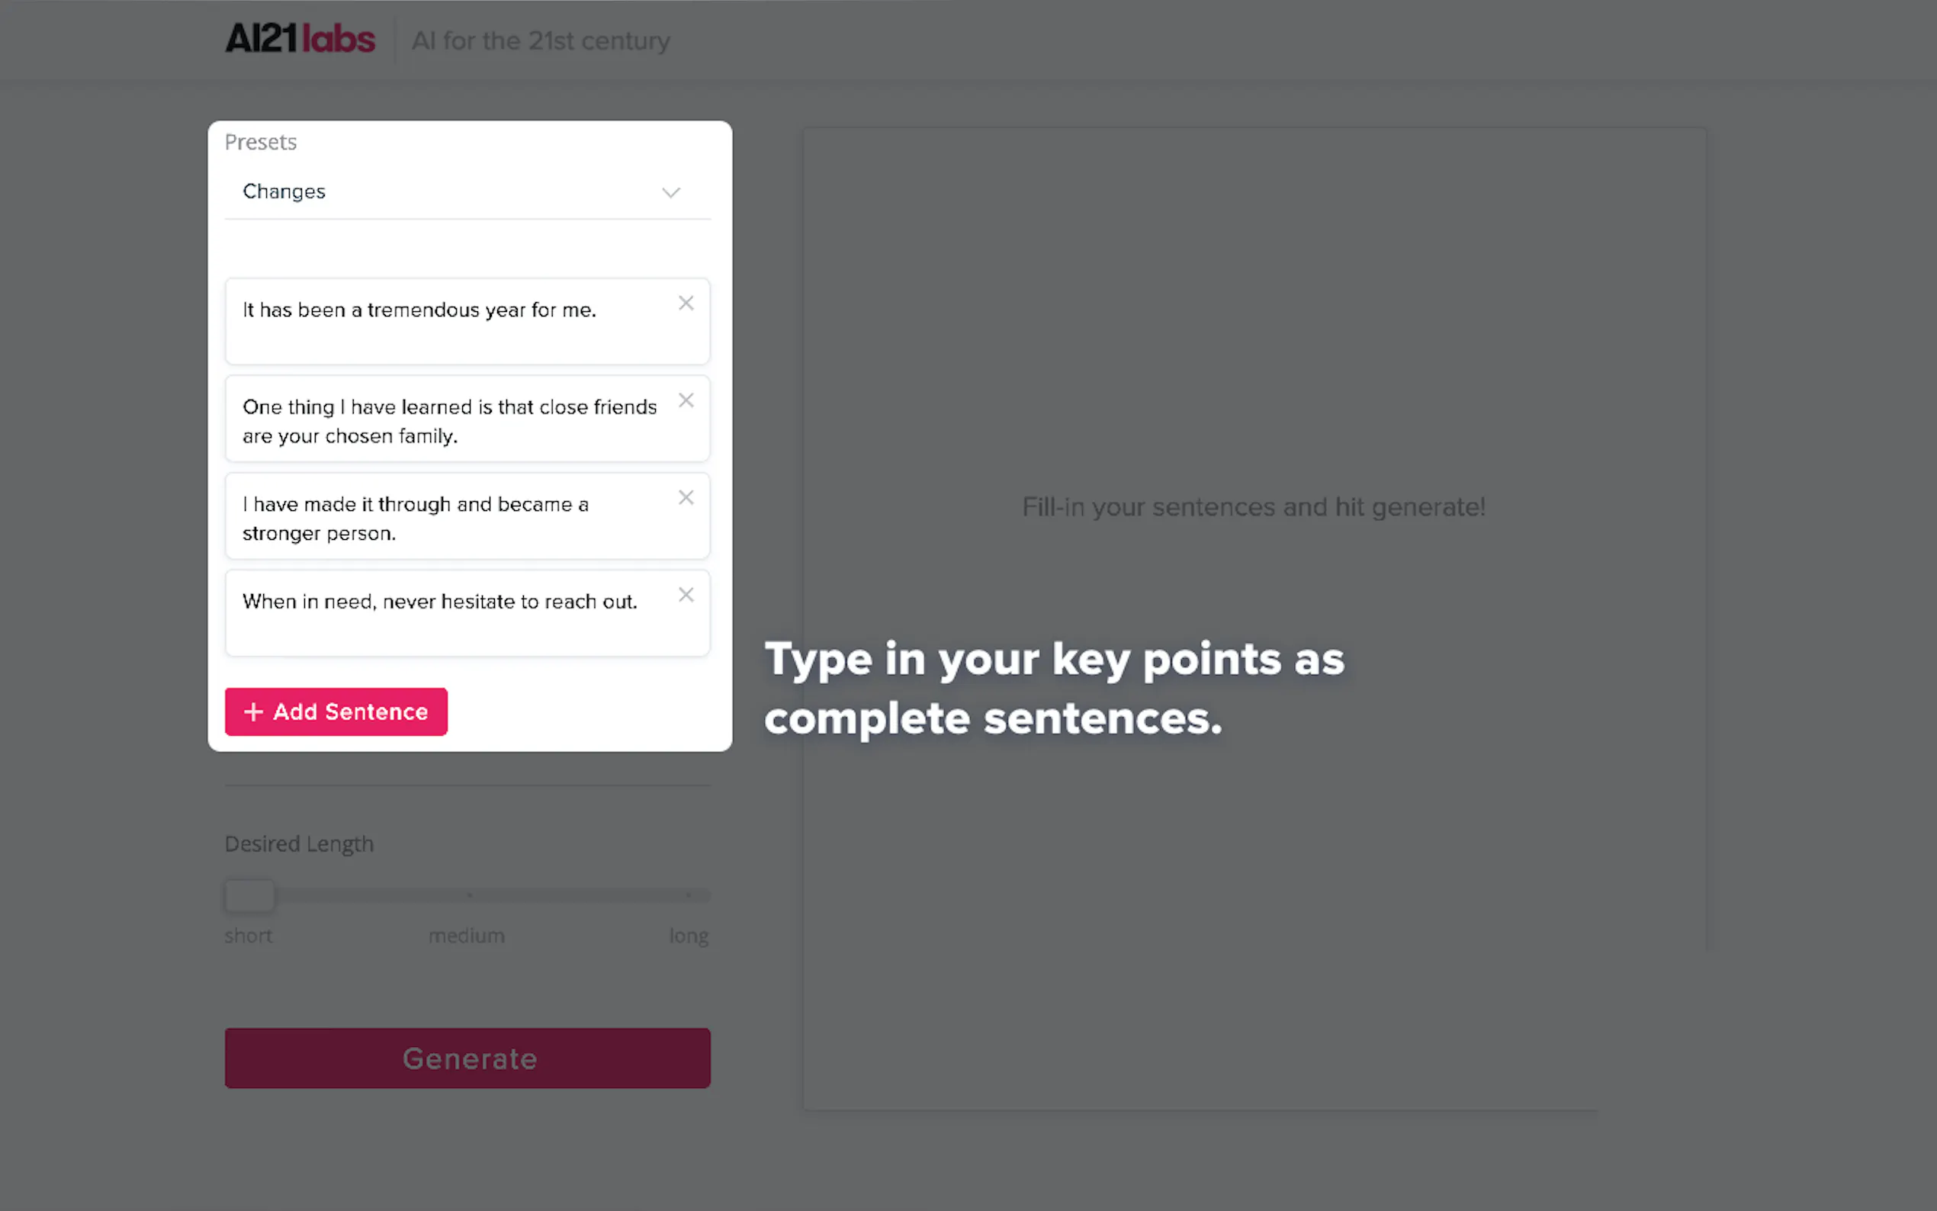Click the 'AI for the 21st century' tagline

coord(541,41)
